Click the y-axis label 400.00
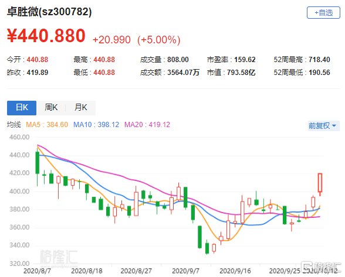Viewport: 345px width, 277px height. coord(19,191)
